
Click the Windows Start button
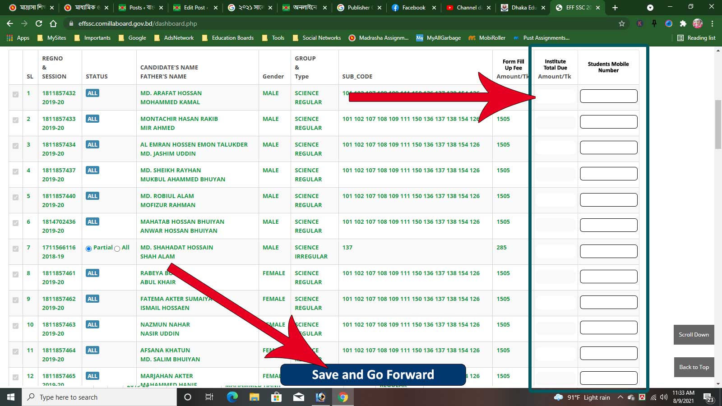pyautogui.click(x=11, y=397)
